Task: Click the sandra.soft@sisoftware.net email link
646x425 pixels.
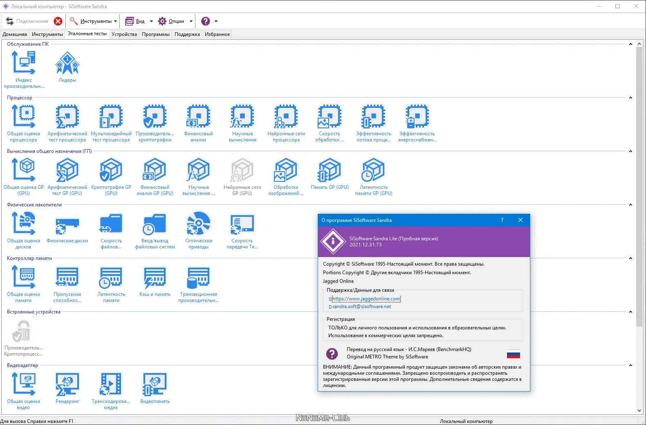Action: pos(361,306)
